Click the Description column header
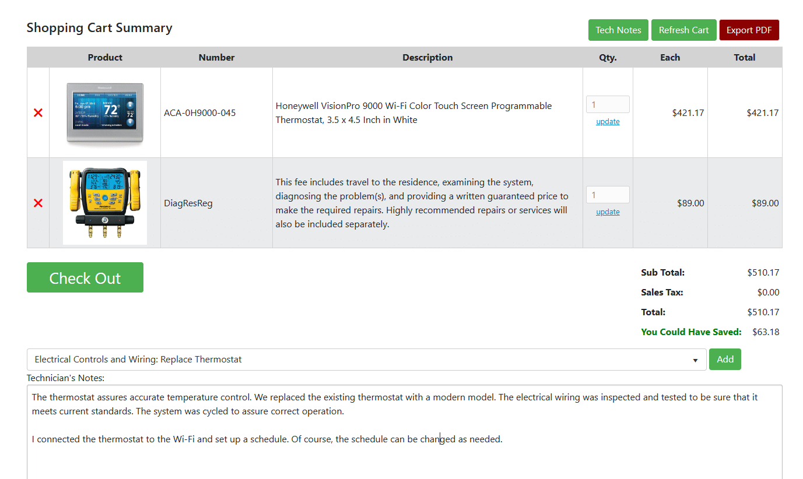The height and width of the screenshot is (479, 803). 427,58
